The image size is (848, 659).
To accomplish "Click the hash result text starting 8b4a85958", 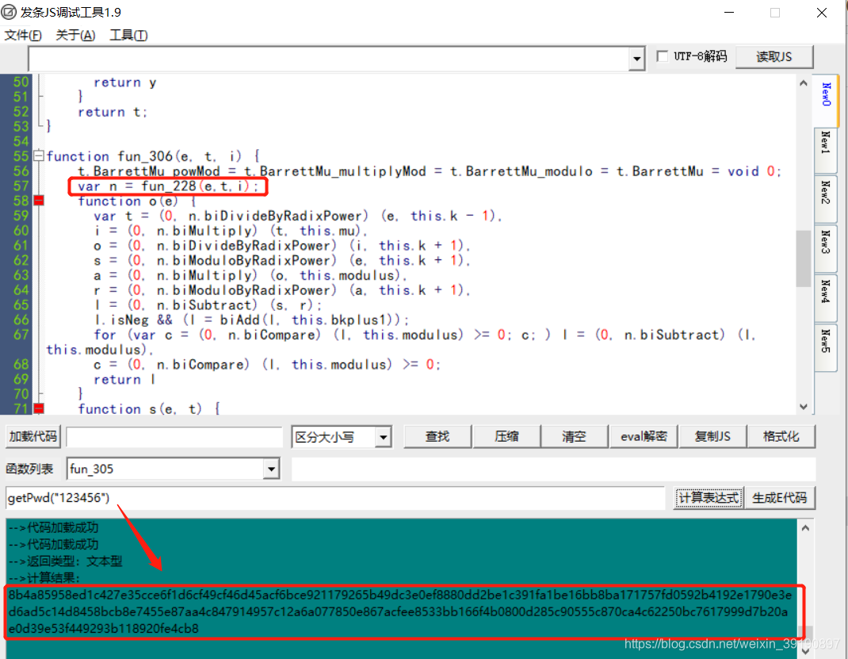I will click(399, 611).
